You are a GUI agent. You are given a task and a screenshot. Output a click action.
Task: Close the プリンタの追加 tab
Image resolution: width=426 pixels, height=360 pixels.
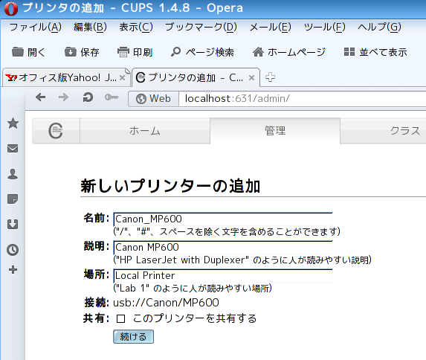[251, 78]
